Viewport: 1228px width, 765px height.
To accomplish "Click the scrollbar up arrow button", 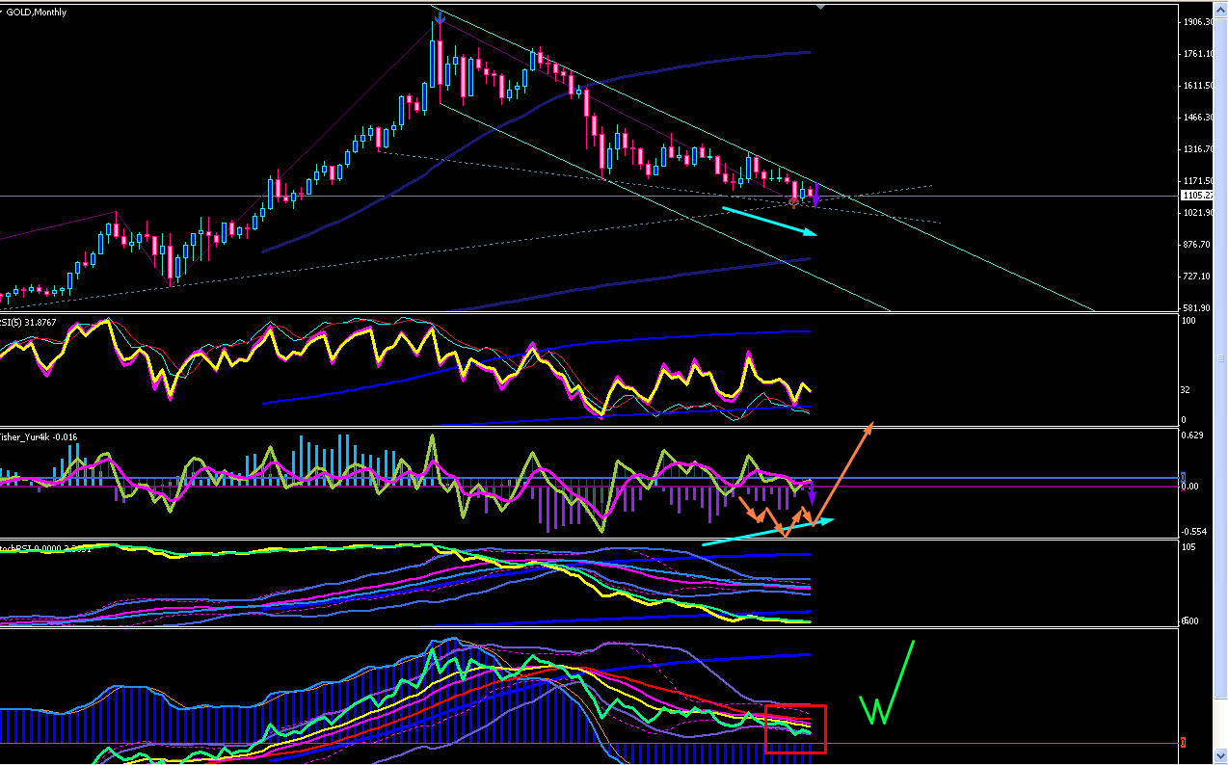I will [x=1219, y=9].
